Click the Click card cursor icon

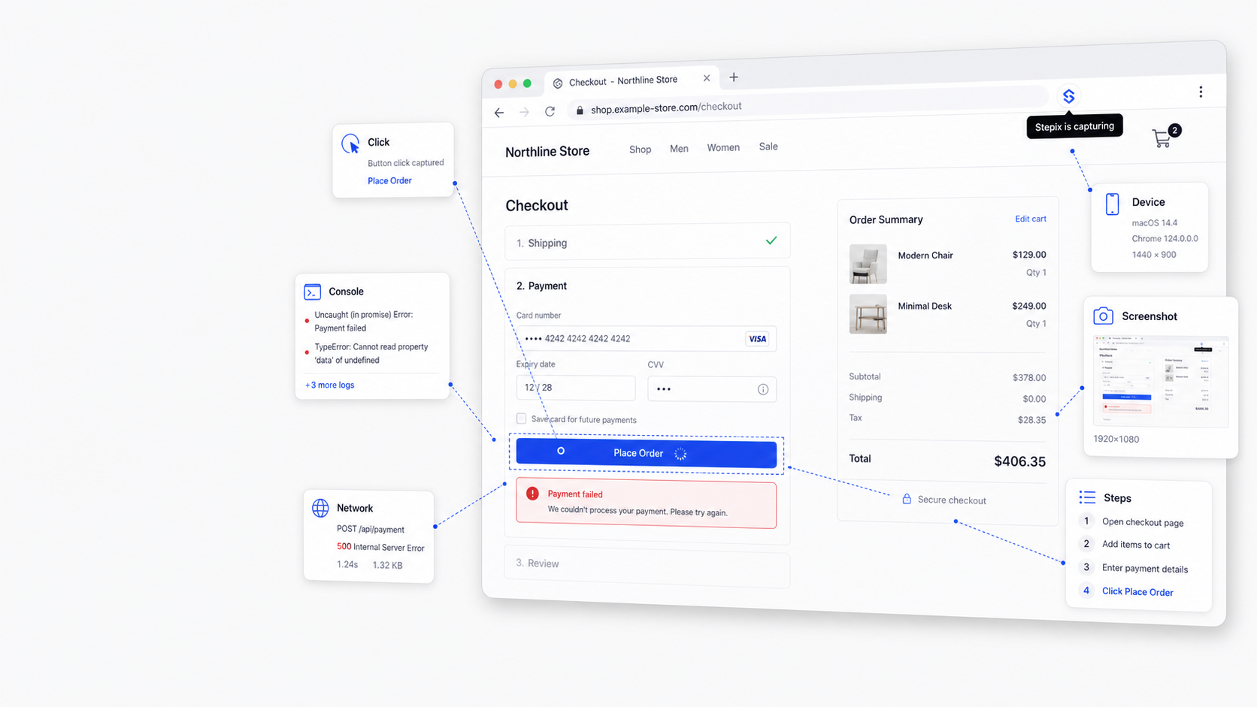(350, 144)
